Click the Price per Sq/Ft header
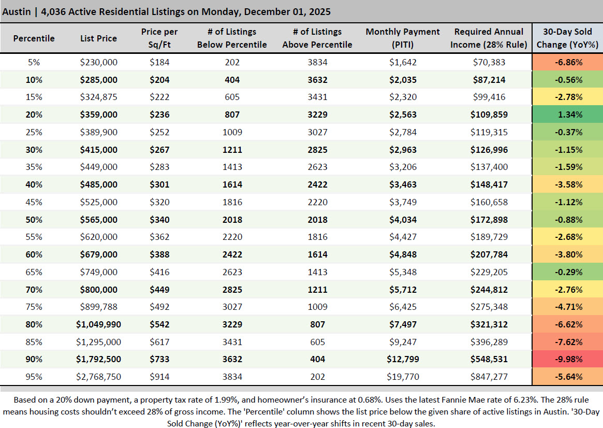Viewport: 603px width, 428px height. (x=159, y=38)
